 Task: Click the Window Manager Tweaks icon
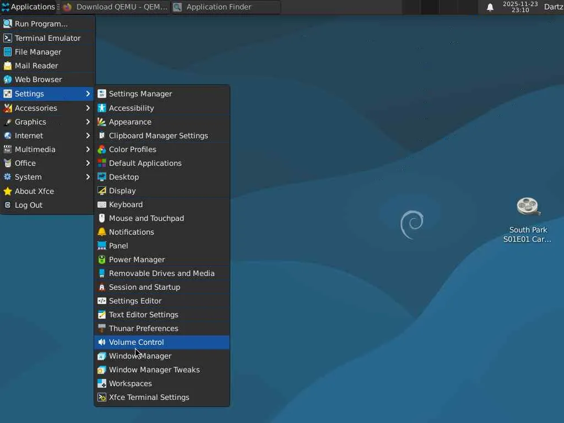102,370
